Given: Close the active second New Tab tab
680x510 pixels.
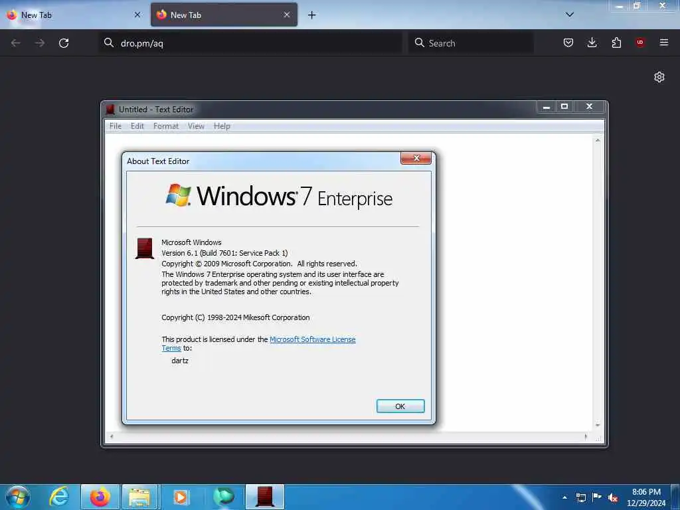Looking at the screenshot, I should [x=287, y=15].
